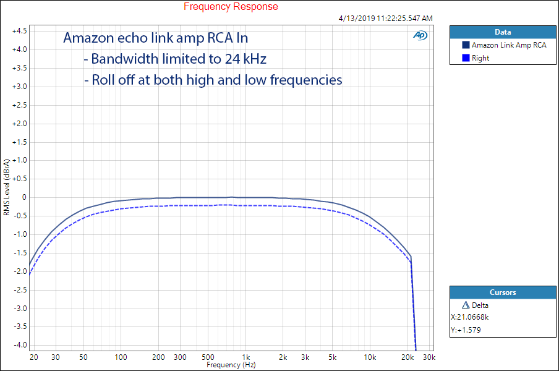Click the -3.0 Y-axis tick label
559x371 pixels.
tap(20, 309)
